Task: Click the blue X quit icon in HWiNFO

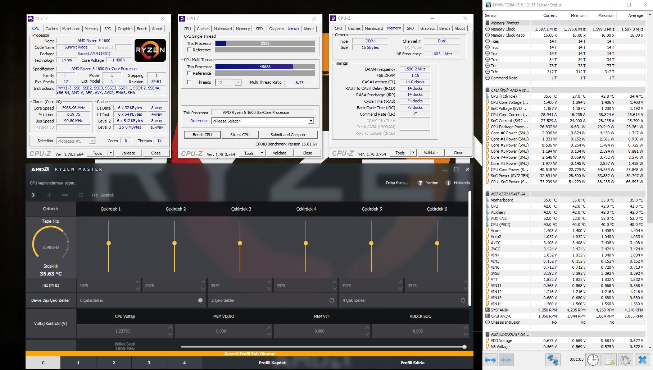Action: [643, 360]
